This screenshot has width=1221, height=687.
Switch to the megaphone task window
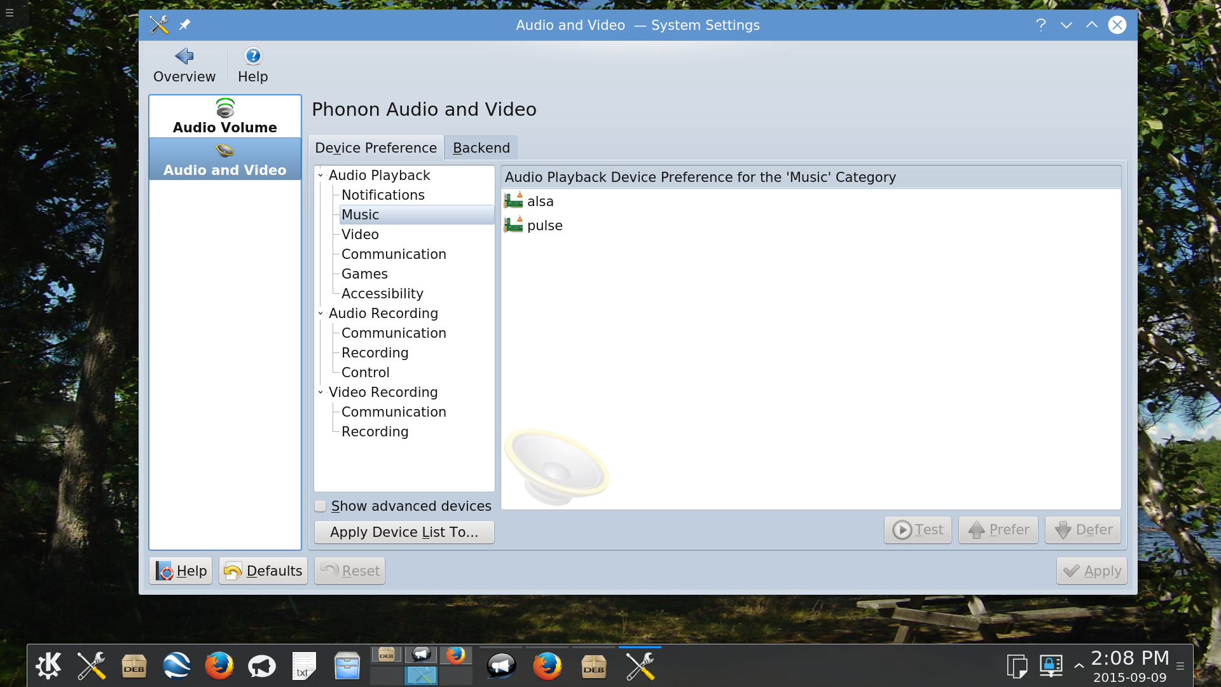pos(501,666)
